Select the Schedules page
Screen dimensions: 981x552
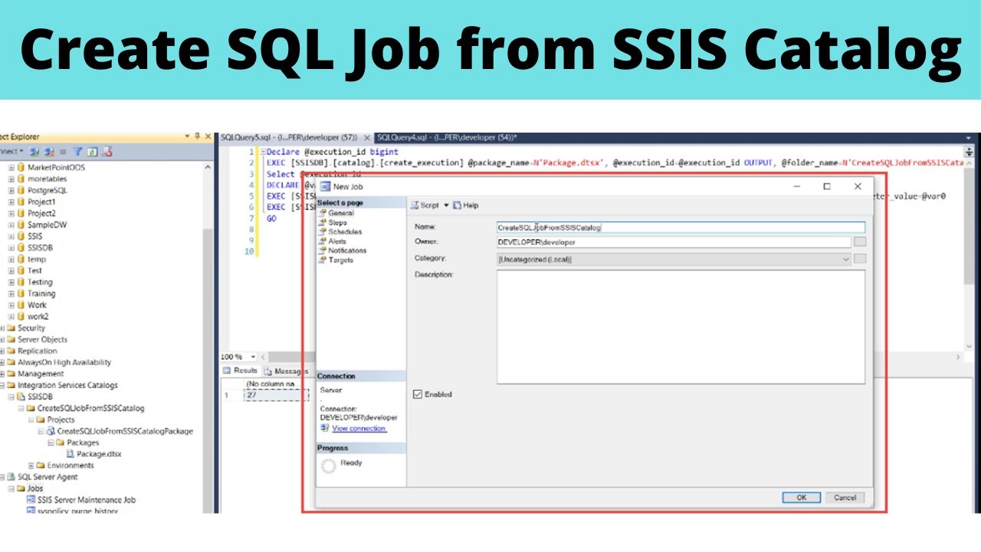point(344,232)
